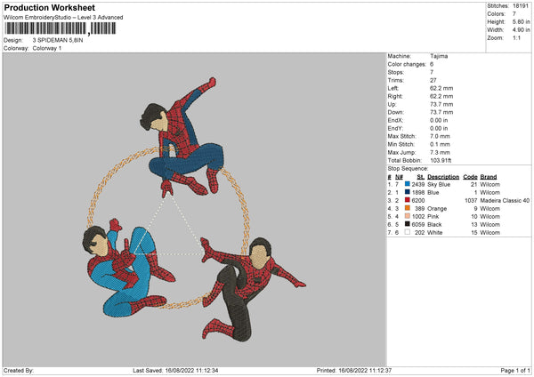Click the barcode under the title
The height and width of the screenshot is (377, 534).
[61, 28]
